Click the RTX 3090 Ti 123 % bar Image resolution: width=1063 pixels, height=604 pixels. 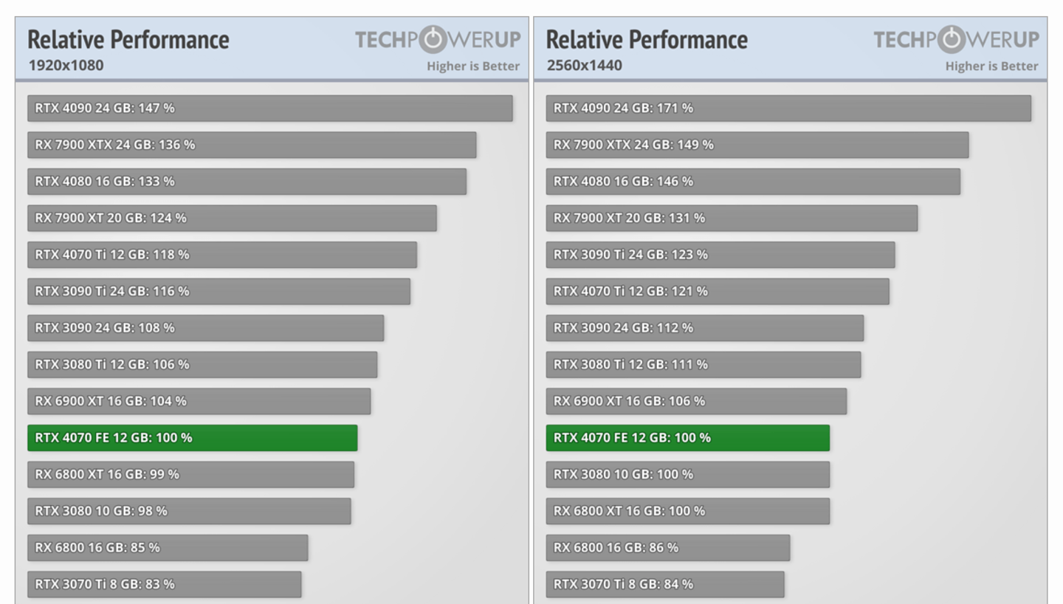click(720, 255)
